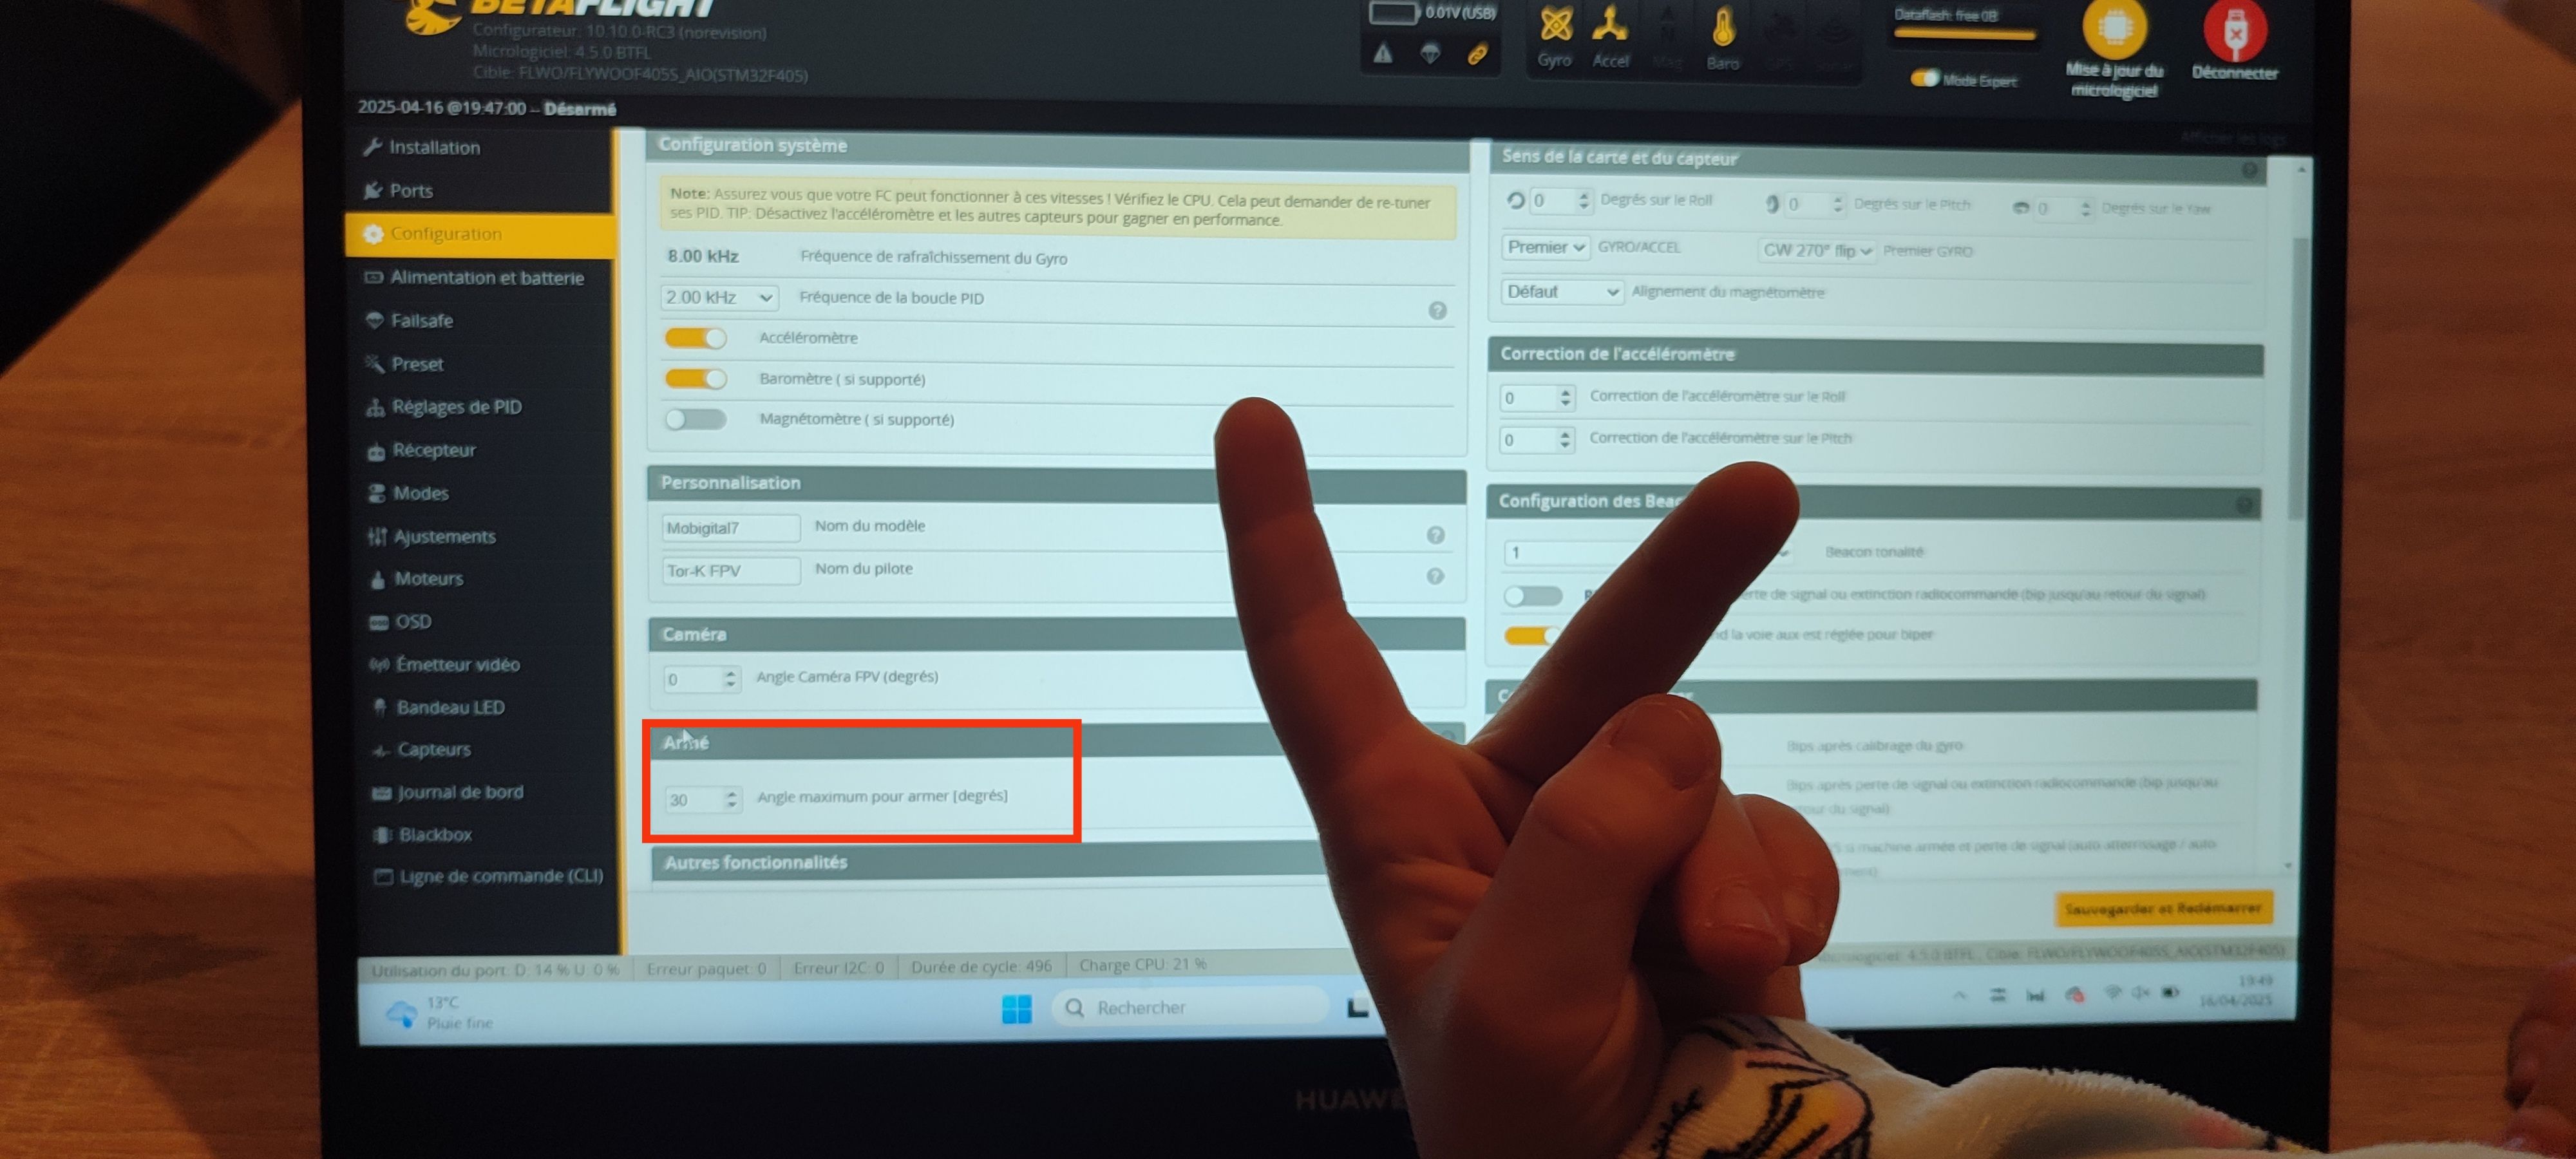
Task: Switch to the Moteurs tab
Action: (428, 579)
